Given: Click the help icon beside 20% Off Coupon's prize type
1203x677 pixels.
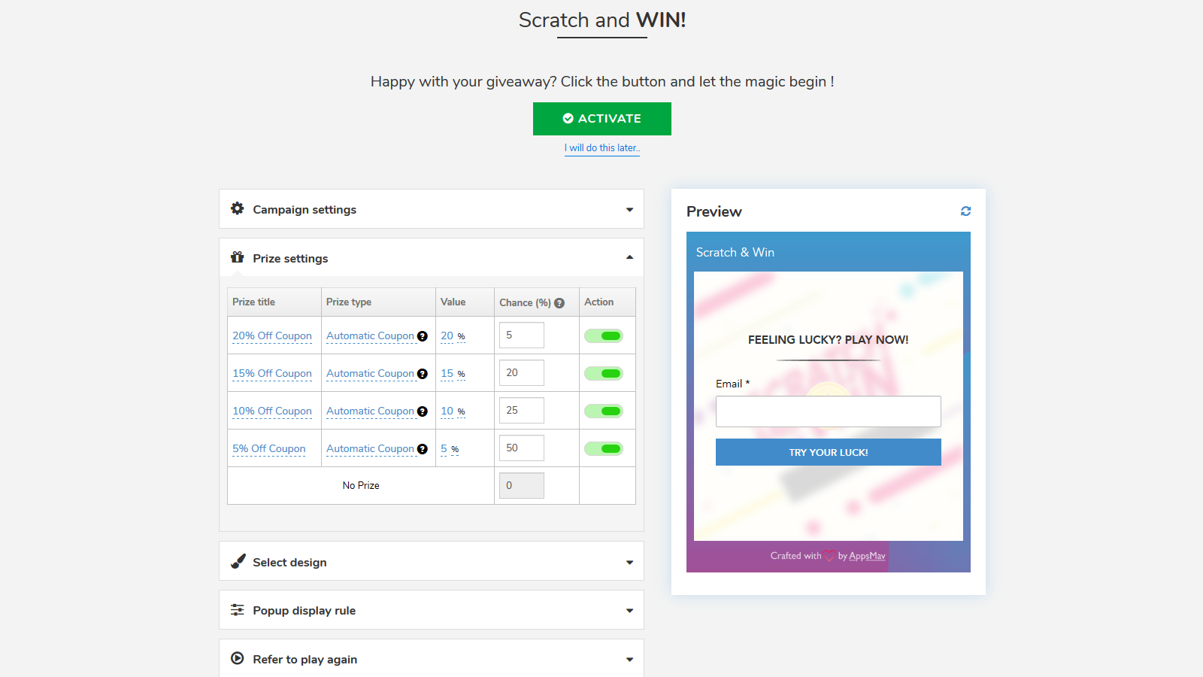Looking at the screenshot, I should (x=423, y=336).
